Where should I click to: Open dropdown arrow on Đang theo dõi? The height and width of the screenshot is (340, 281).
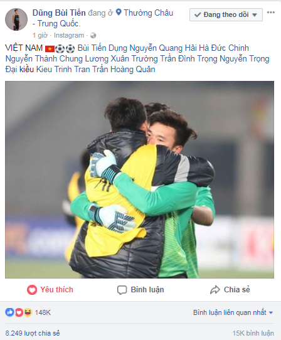click(x=255, y=15)
